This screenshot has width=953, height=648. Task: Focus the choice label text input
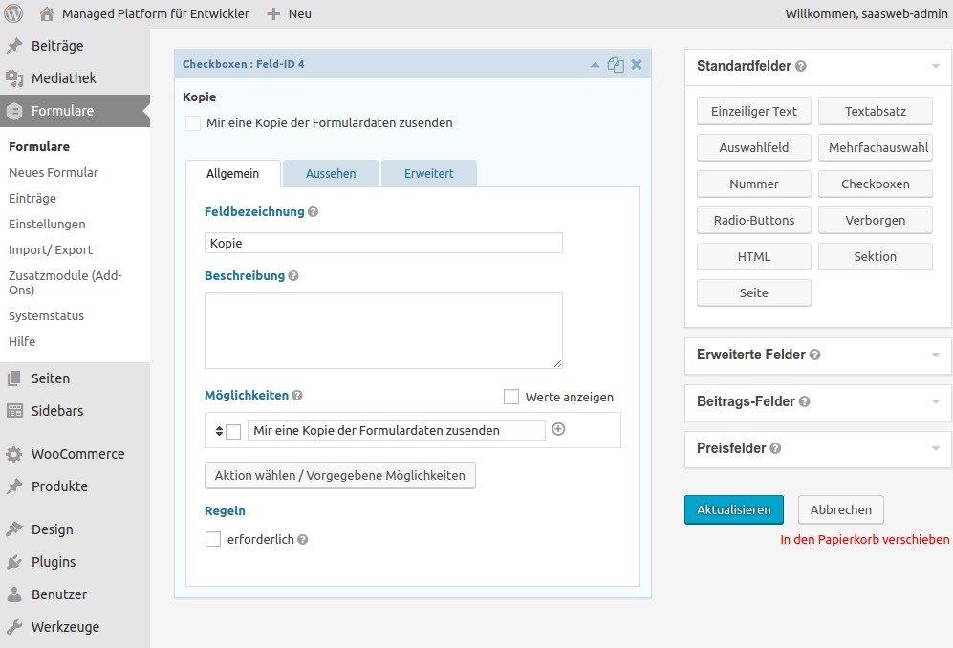pyautogui.click(x=397, y=430)
